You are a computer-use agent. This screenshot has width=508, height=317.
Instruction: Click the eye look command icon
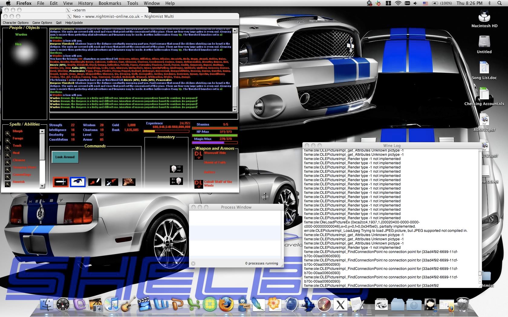click(78, 182)
